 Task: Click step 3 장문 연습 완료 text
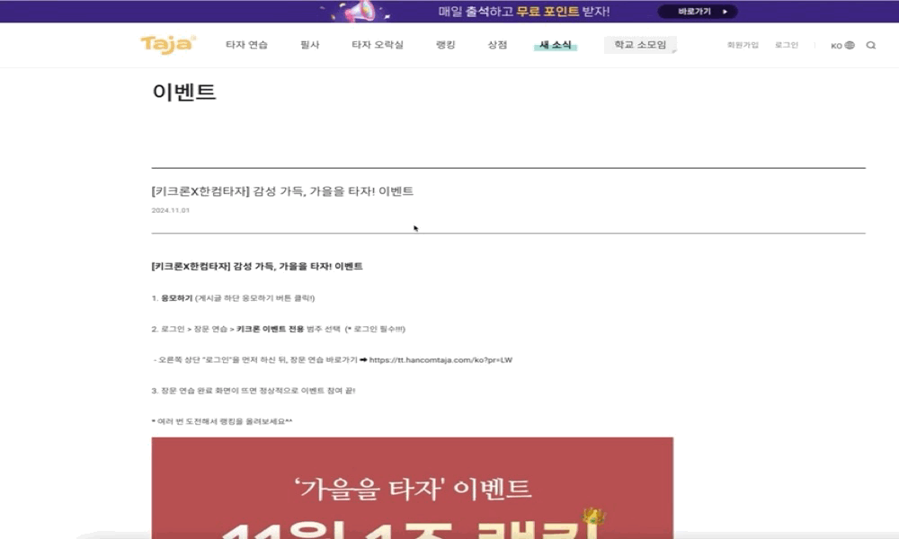(254, 391)
